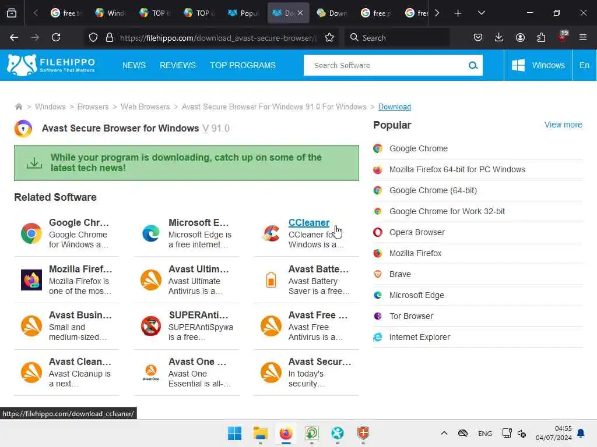Image resolution: width=597 pixels, height=447 pixels.
Task: Click the Microsoft Edge icon in Related Software
Action: [151, 233]
